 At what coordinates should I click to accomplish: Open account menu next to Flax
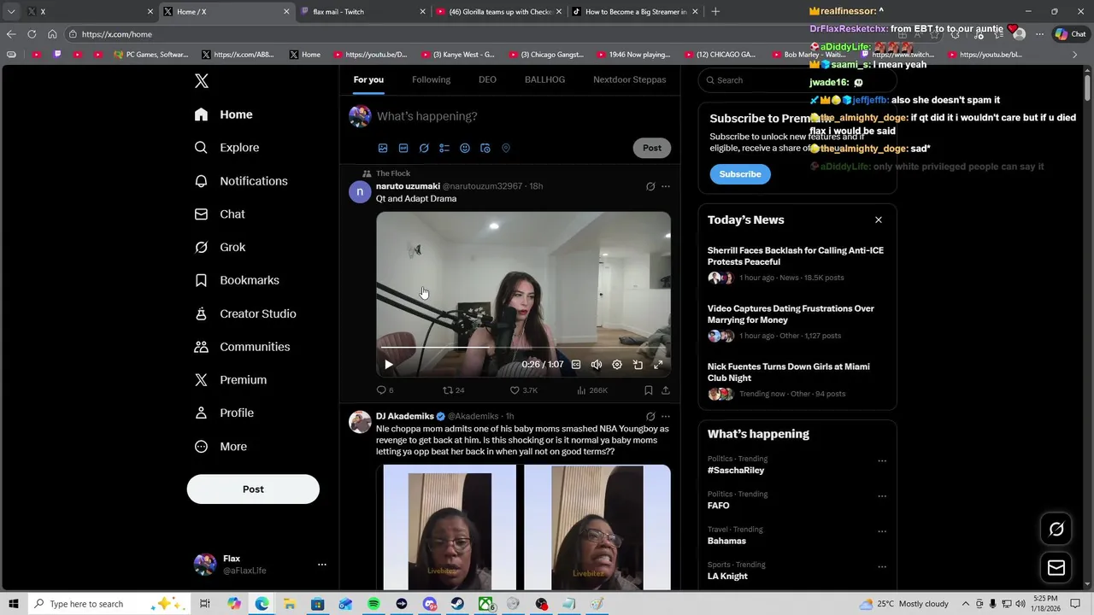pyautogui.click(x=322, y=565)
